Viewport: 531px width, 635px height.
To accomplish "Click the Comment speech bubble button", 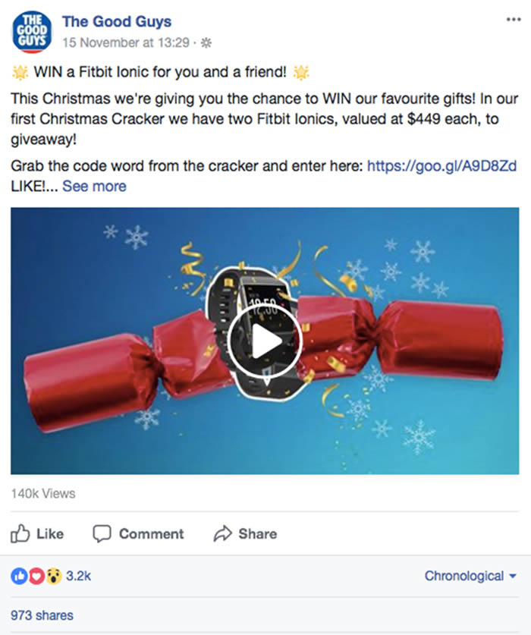I will point(139,534).
